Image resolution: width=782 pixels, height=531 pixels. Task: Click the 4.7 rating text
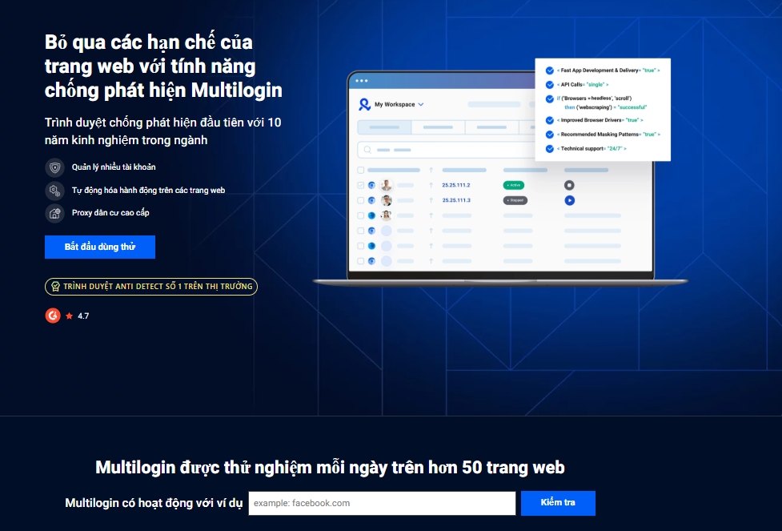point(83,316)
